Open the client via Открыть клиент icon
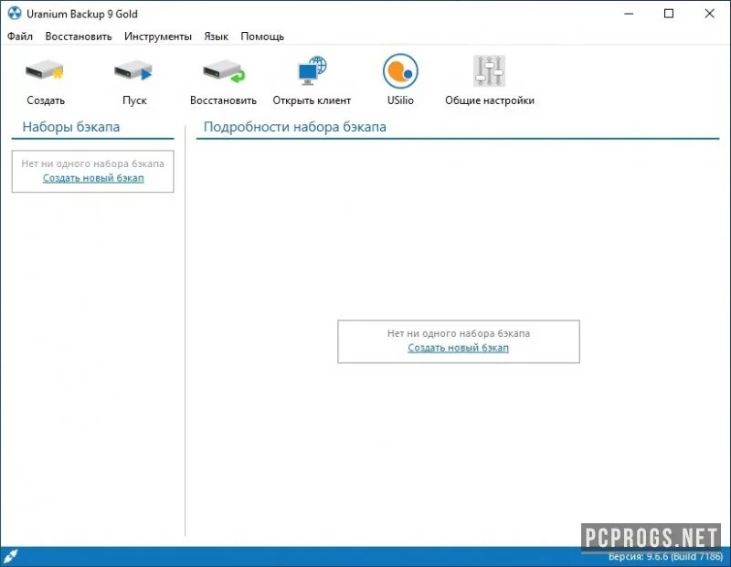 [x=312, y=71]
